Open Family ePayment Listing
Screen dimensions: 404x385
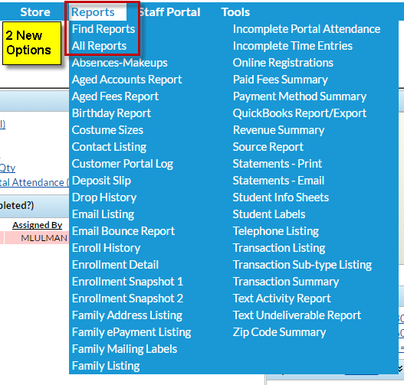131,332
